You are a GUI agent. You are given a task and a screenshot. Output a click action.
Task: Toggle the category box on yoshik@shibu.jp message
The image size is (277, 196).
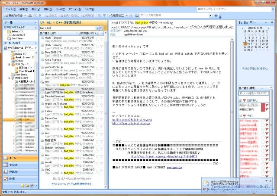pyautogui.click(x=97, y=68)
